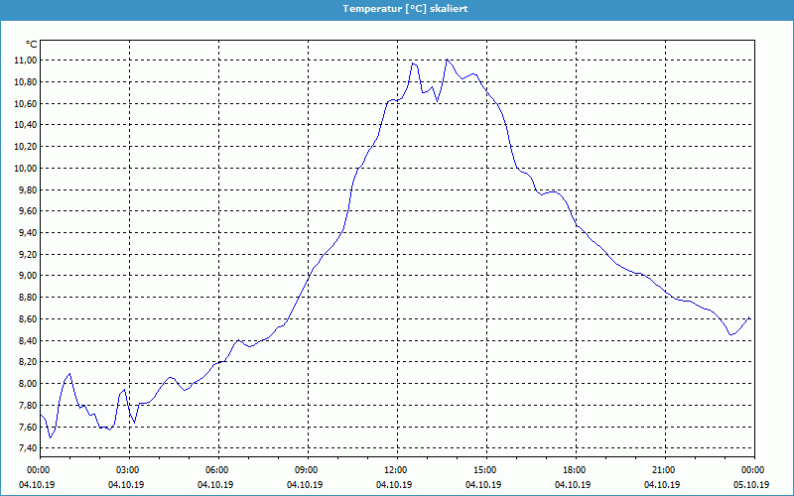Click the 04.10.19 date under 12:00
The width and height of the screenshot is (794, 496).
point(396,484)
